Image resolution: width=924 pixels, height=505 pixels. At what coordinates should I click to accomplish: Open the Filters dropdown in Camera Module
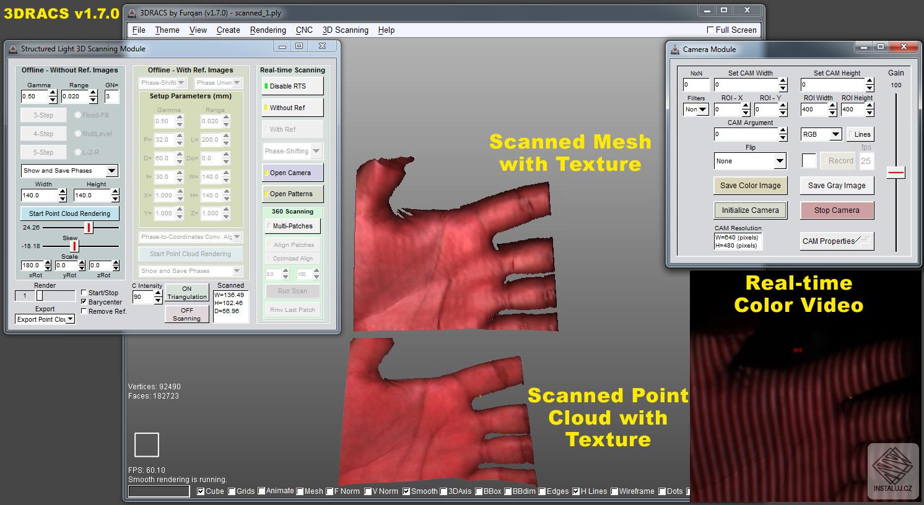(696, 110)
